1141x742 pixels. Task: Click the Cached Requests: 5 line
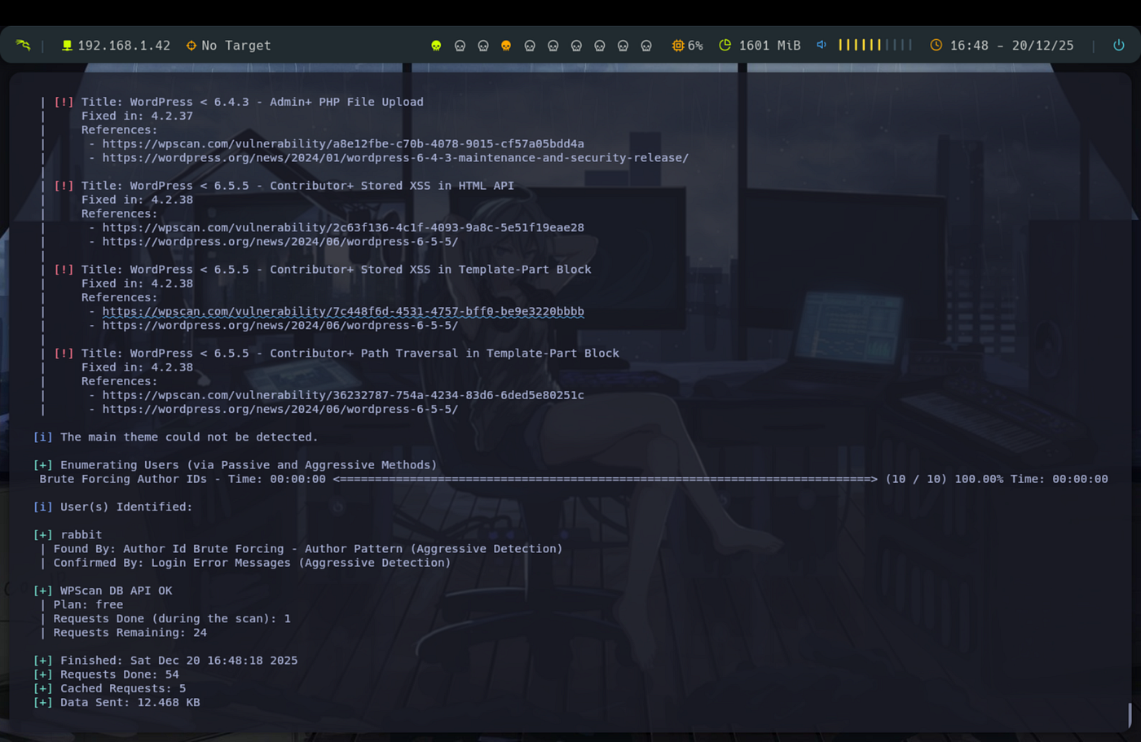[x=109, y=689]
